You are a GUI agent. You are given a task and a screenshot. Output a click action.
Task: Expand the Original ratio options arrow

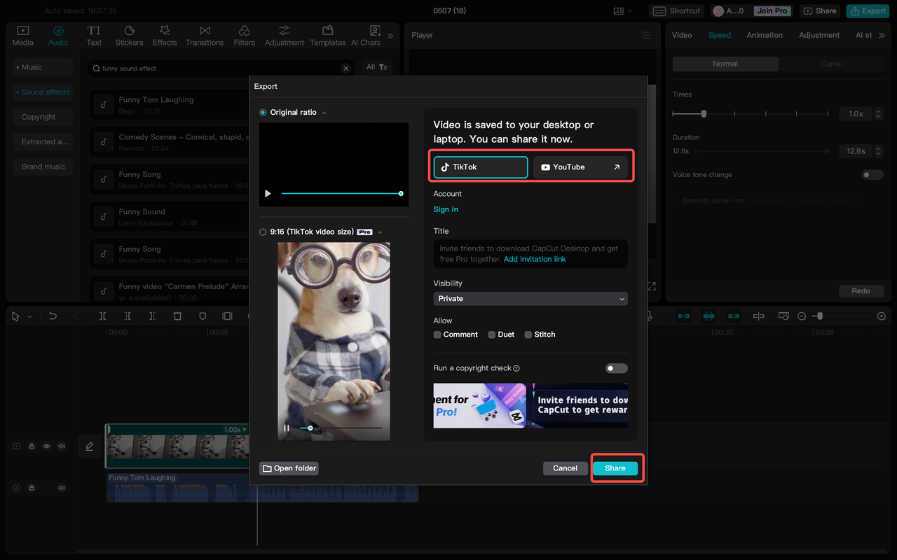(x=324, y=113)
